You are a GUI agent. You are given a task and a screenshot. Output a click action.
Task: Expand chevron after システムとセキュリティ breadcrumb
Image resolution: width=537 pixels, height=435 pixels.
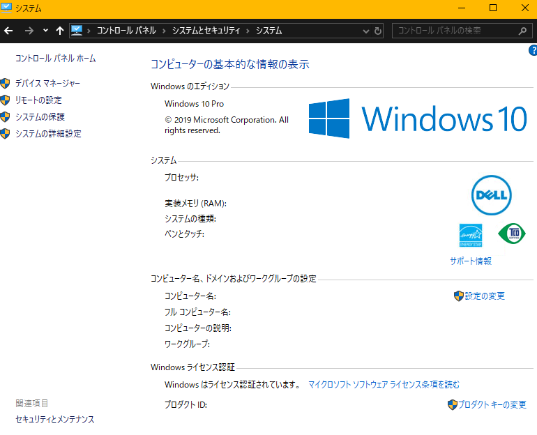[248, 31]
